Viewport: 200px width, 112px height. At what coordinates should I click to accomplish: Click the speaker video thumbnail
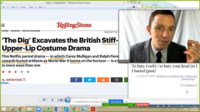pos(159,36)
